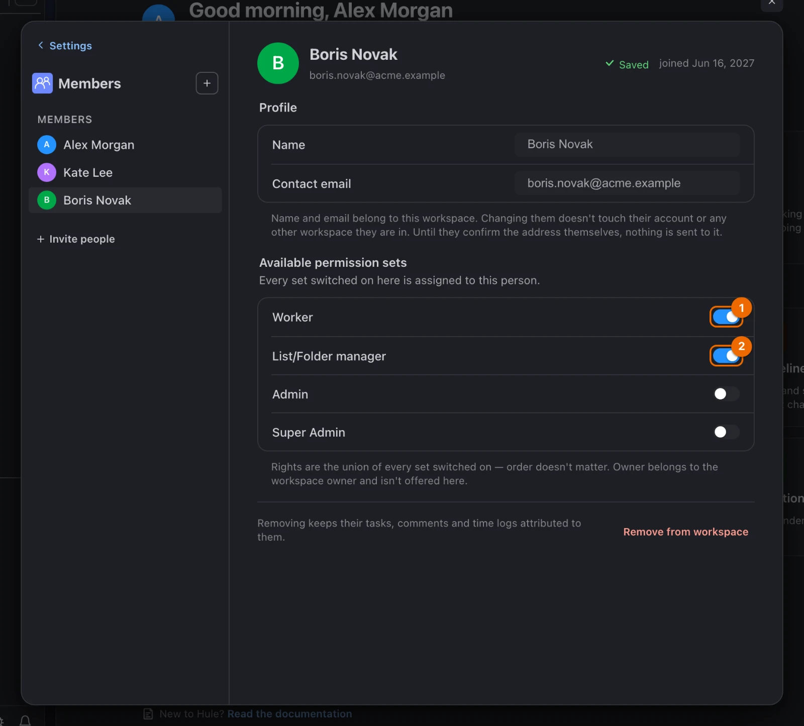Enable the Super Admin permission set

pos(726,432)
